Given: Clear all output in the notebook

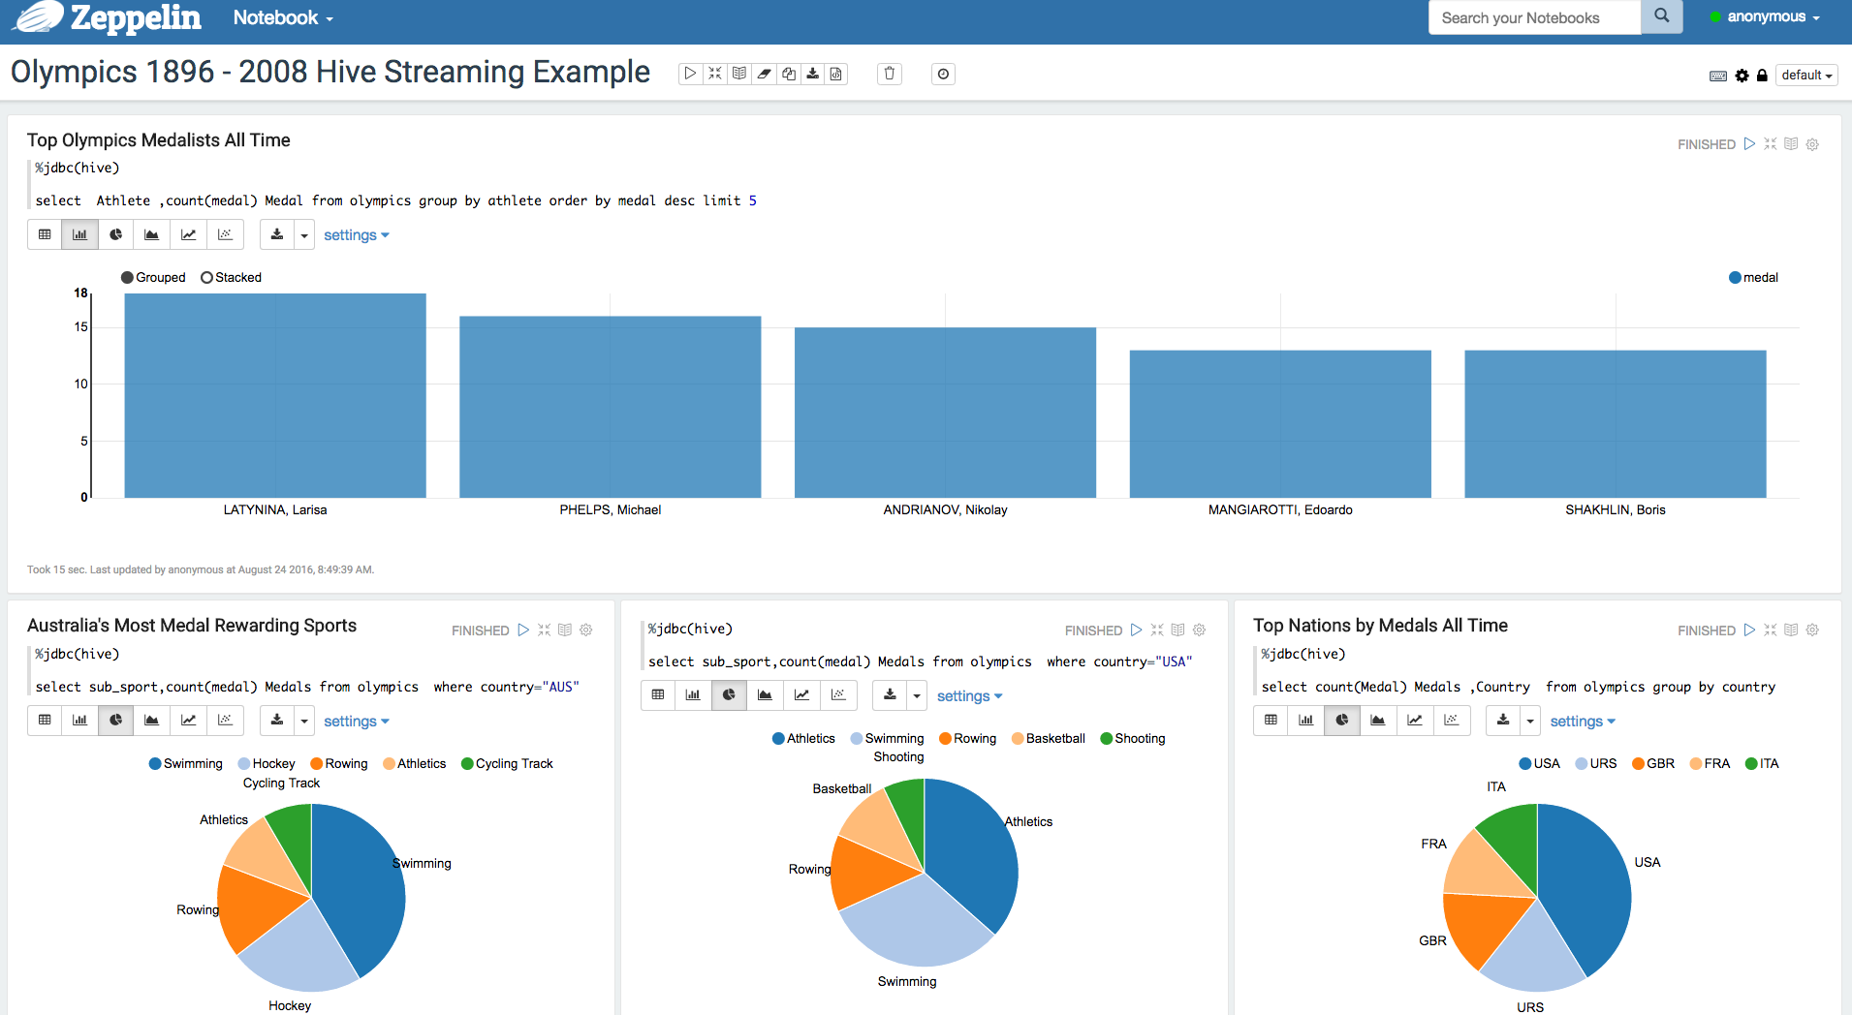Looking at the screenshot, I should point(764,74).
